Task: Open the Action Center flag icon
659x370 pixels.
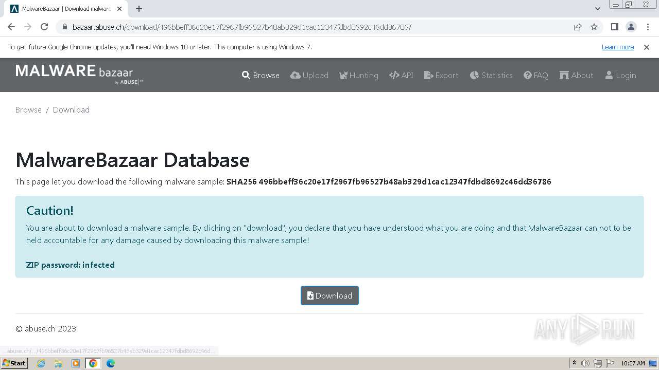Action: point(610,363)
